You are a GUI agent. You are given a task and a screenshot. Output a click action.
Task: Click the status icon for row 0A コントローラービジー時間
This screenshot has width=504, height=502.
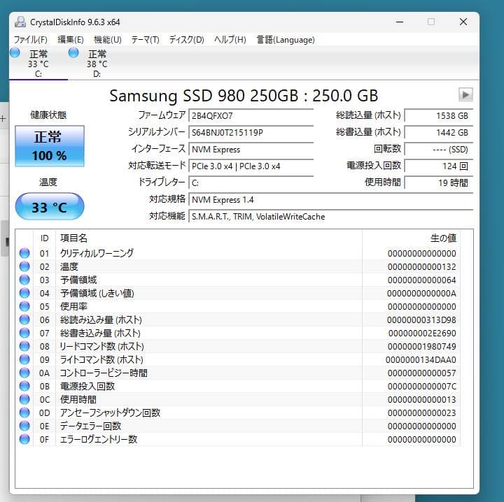click(24, 373)
